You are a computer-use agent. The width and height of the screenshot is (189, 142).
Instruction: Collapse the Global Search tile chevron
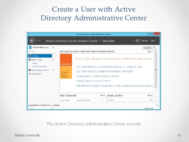pyautogui.click(x=152, y=95)
